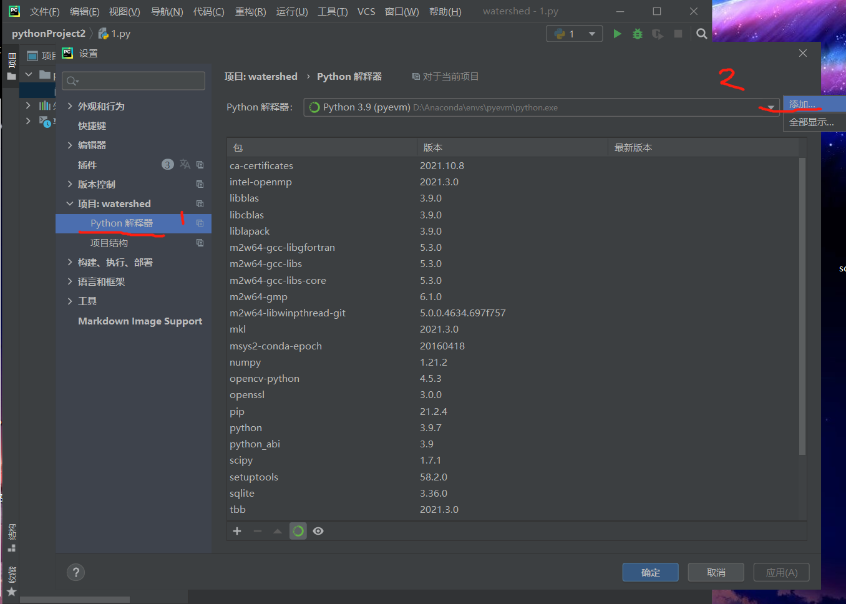Select the pip package row
The width and height of the screenshot is (846, 604).
(x=513, y=411)
